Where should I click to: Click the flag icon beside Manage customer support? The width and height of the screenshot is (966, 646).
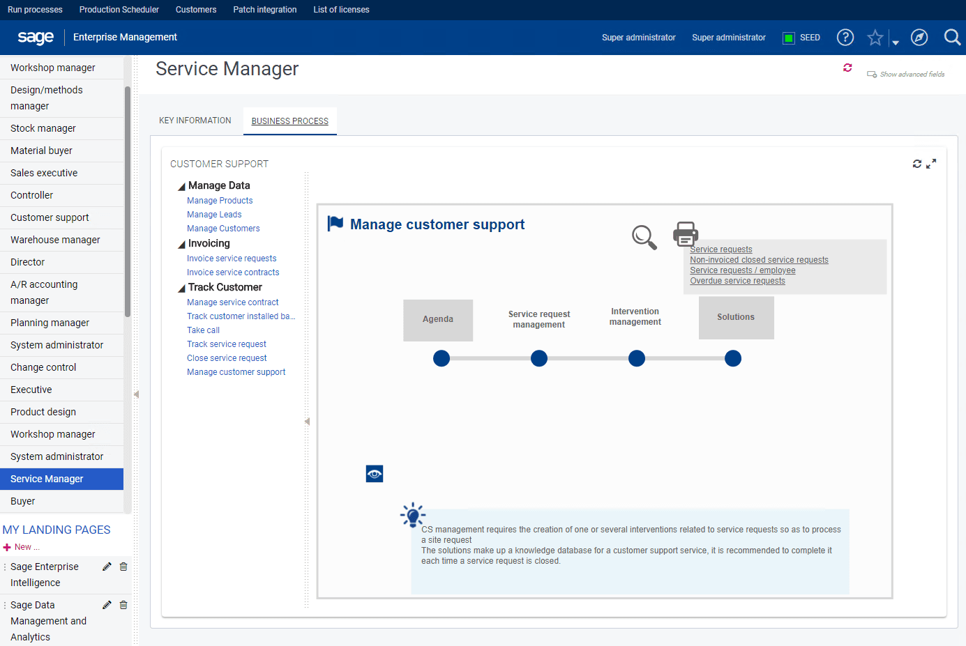click(336, 224)
